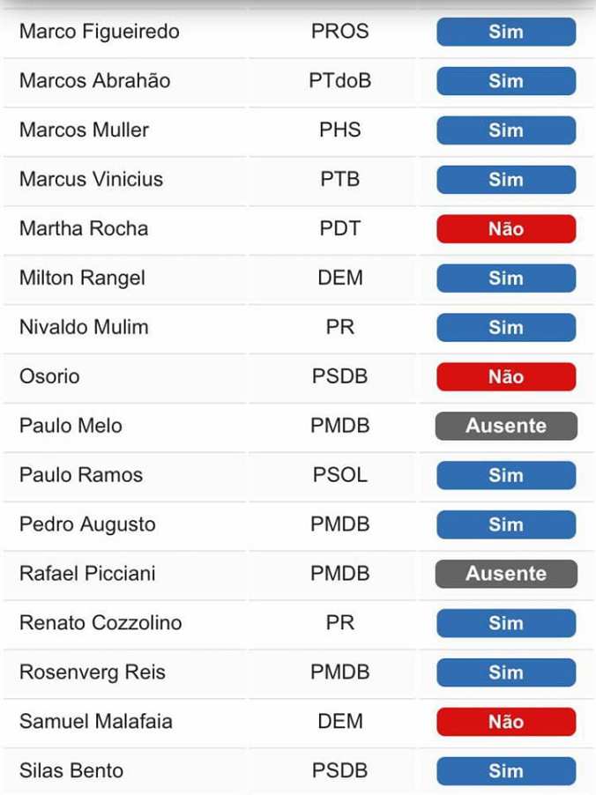Click the Ausente badge for Rafael Picciani
The image size is (596, 795).
click(505, 574)
